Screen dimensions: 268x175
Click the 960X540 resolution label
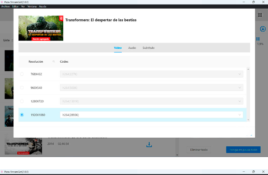pos(36,88)
